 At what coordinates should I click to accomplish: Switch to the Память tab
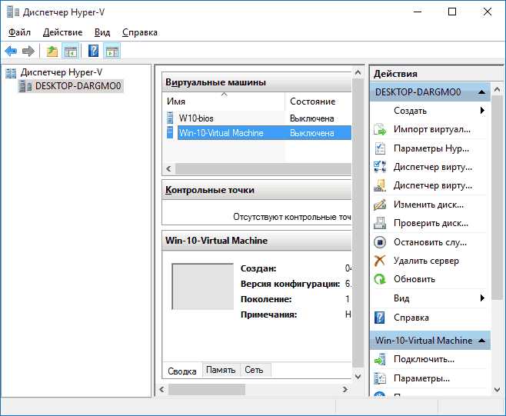[x=221, y=370]
